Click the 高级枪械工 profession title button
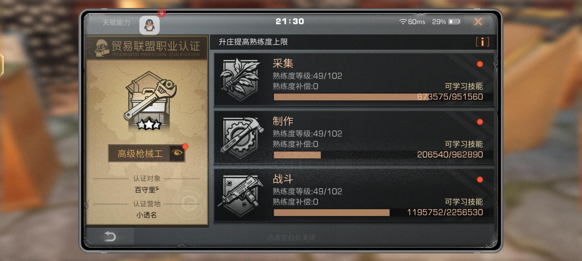The image size is (582, 261). [x=140, y=153]
